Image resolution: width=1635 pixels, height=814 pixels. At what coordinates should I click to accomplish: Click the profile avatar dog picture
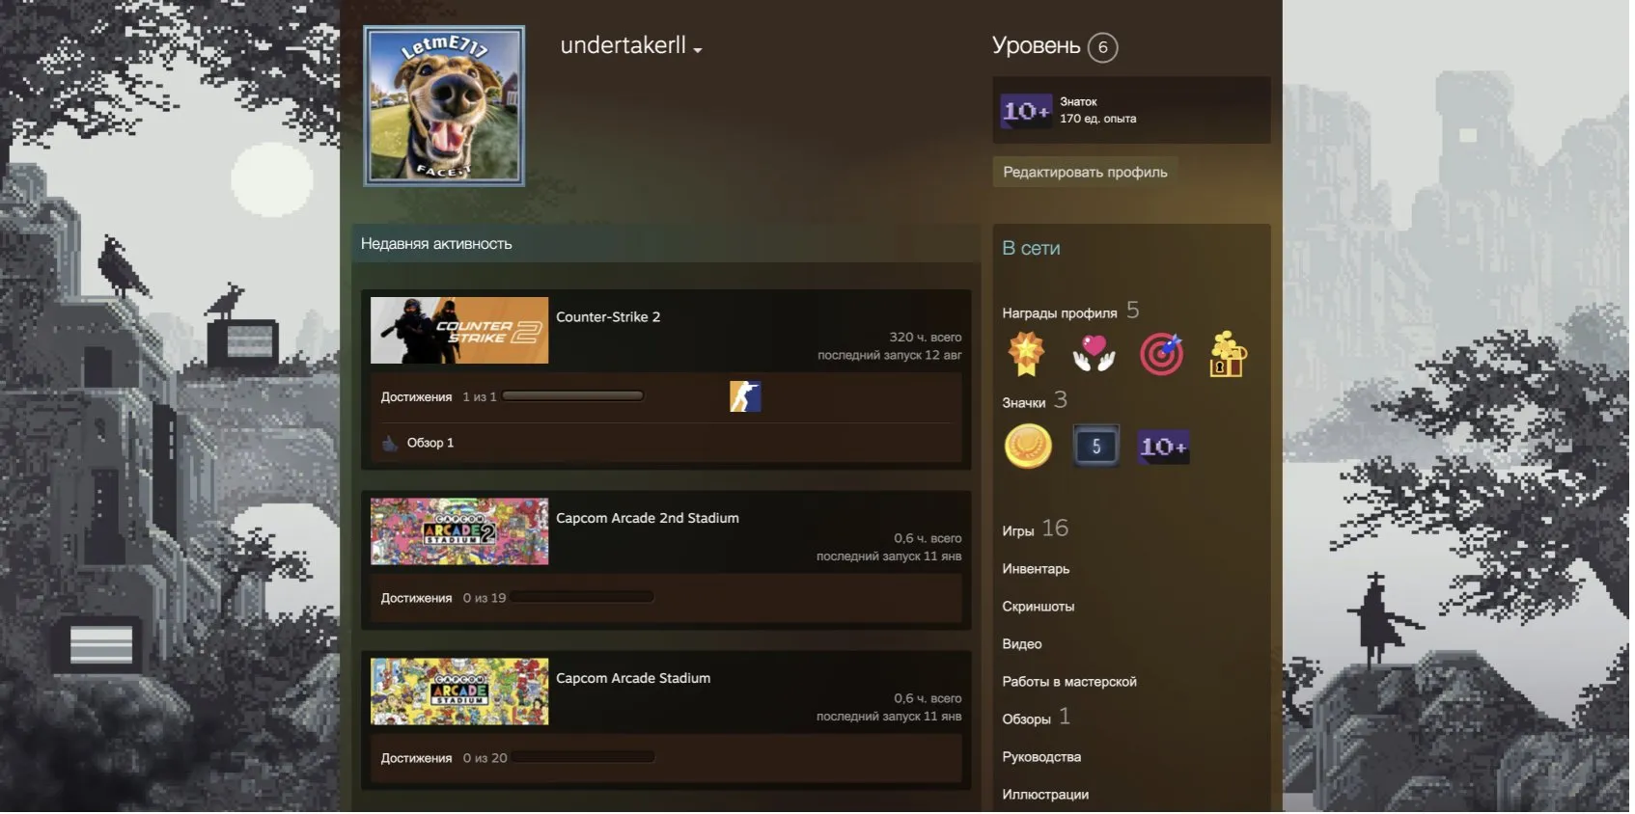444,106
